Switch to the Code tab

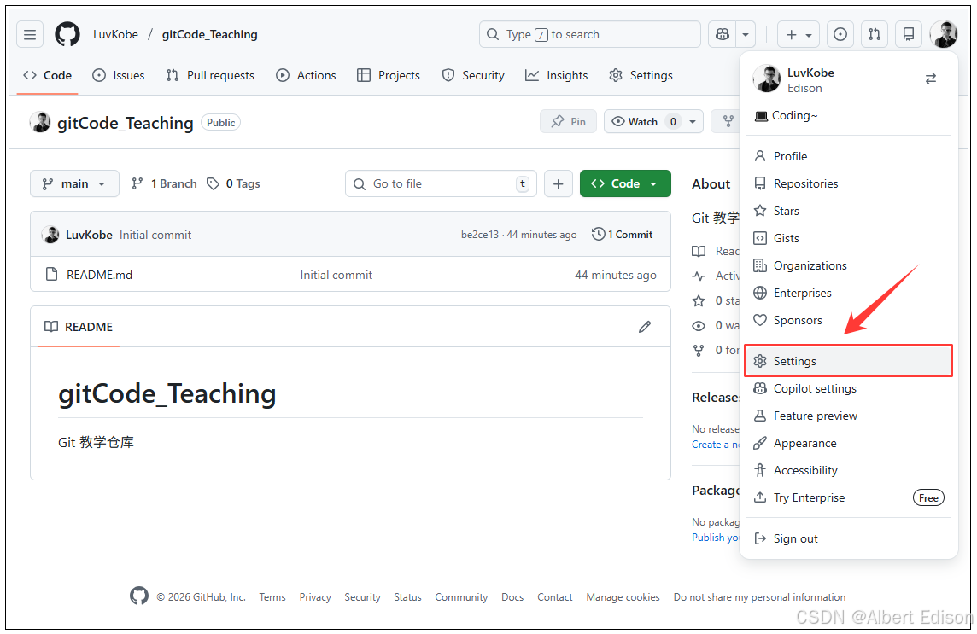pyautogui.click(x=47, y=75)
